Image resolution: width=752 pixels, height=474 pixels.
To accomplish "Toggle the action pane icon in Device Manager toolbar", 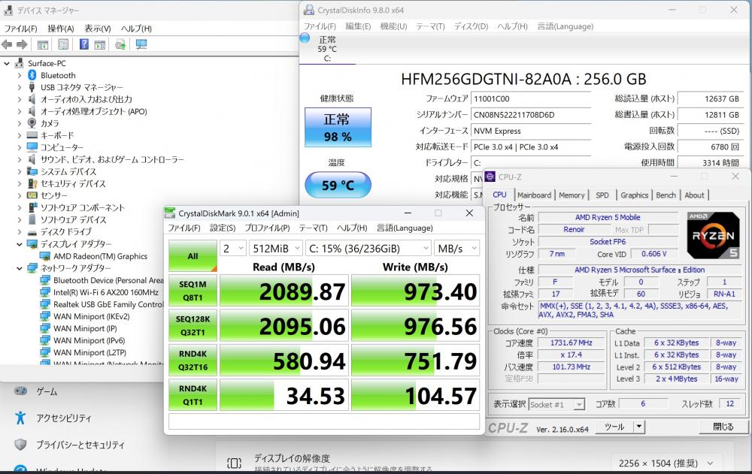I will (100, 45).
